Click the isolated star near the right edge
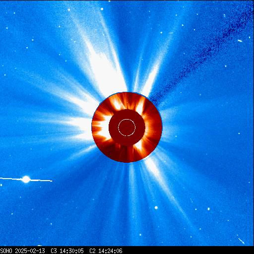Screen dimensions: 254x254 [x=239, y=133]
